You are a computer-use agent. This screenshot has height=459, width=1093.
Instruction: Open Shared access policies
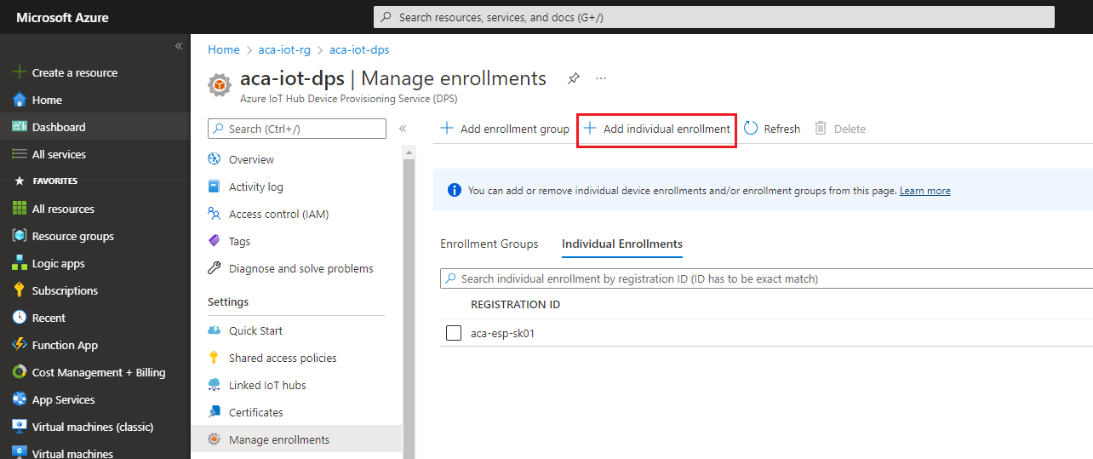pos(283,358)
